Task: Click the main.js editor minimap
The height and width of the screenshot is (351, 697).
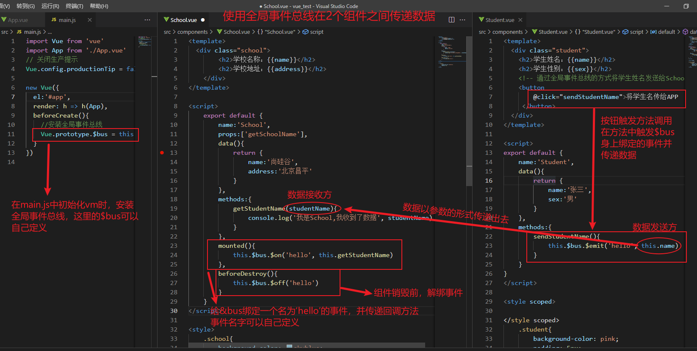Action: (x=144, y=42)
